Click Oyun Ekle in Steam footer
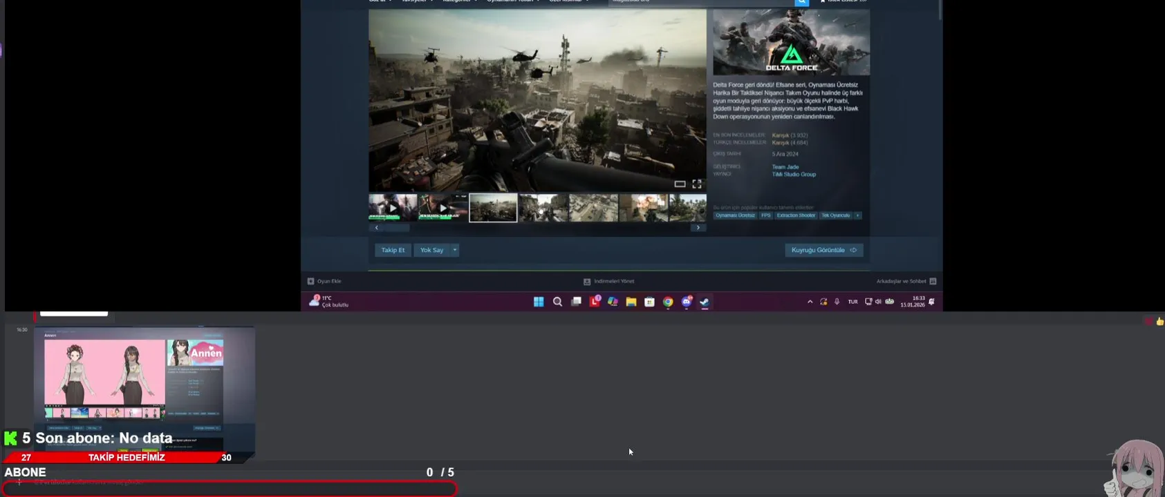This screenshot has width=1165, height=497. tap(324, 281)
